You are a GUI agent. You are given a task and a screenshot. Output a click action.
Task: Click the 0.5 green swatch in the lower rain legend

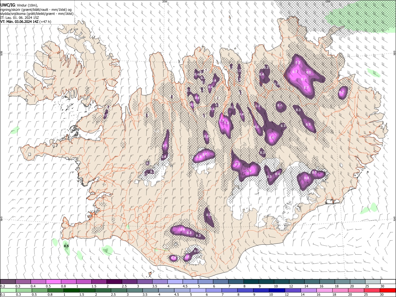coord(40,290)
